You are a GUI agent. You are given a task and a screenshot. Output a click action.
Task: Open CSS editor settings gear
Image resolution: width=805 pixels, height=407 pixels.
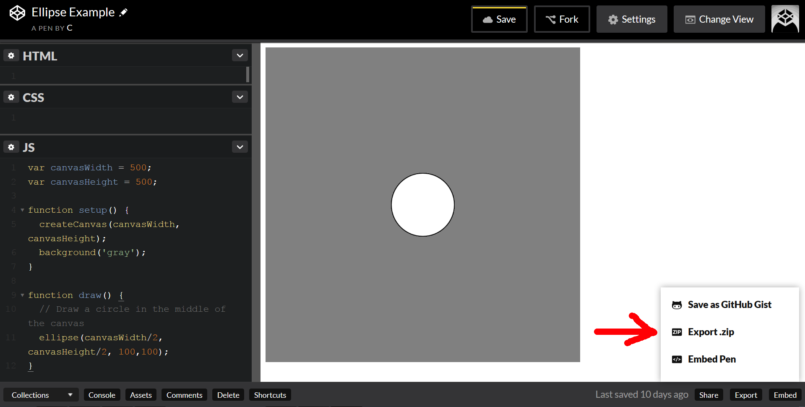[x=11, y=97]
